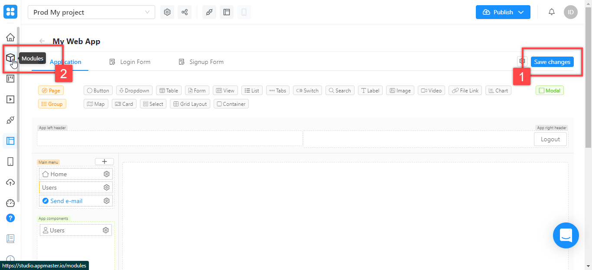Open the Intercom chat bubble

click(566, 235)
